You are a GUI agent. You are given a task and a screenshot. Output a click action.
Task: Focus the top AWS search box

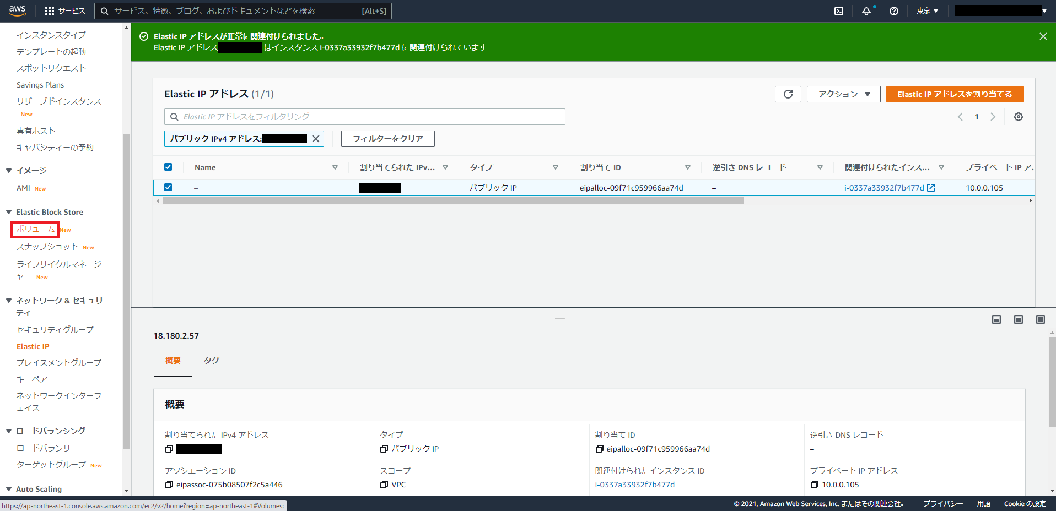click(x=243, y=11)
